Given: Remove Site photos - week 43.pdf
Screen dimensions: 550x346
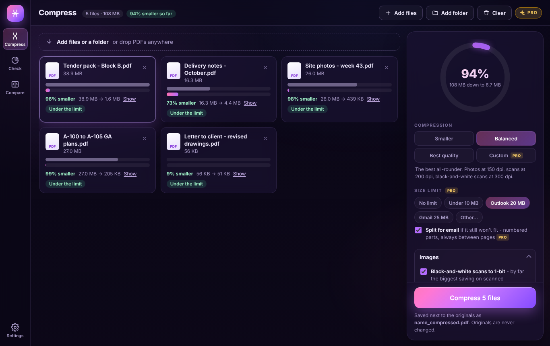Looking at the screenshot, I should click(x=387, y=68).
